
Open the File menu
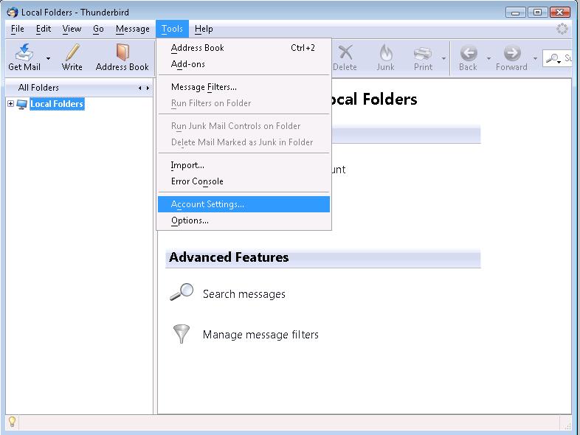pyautogui.click(x=18, y=29)
